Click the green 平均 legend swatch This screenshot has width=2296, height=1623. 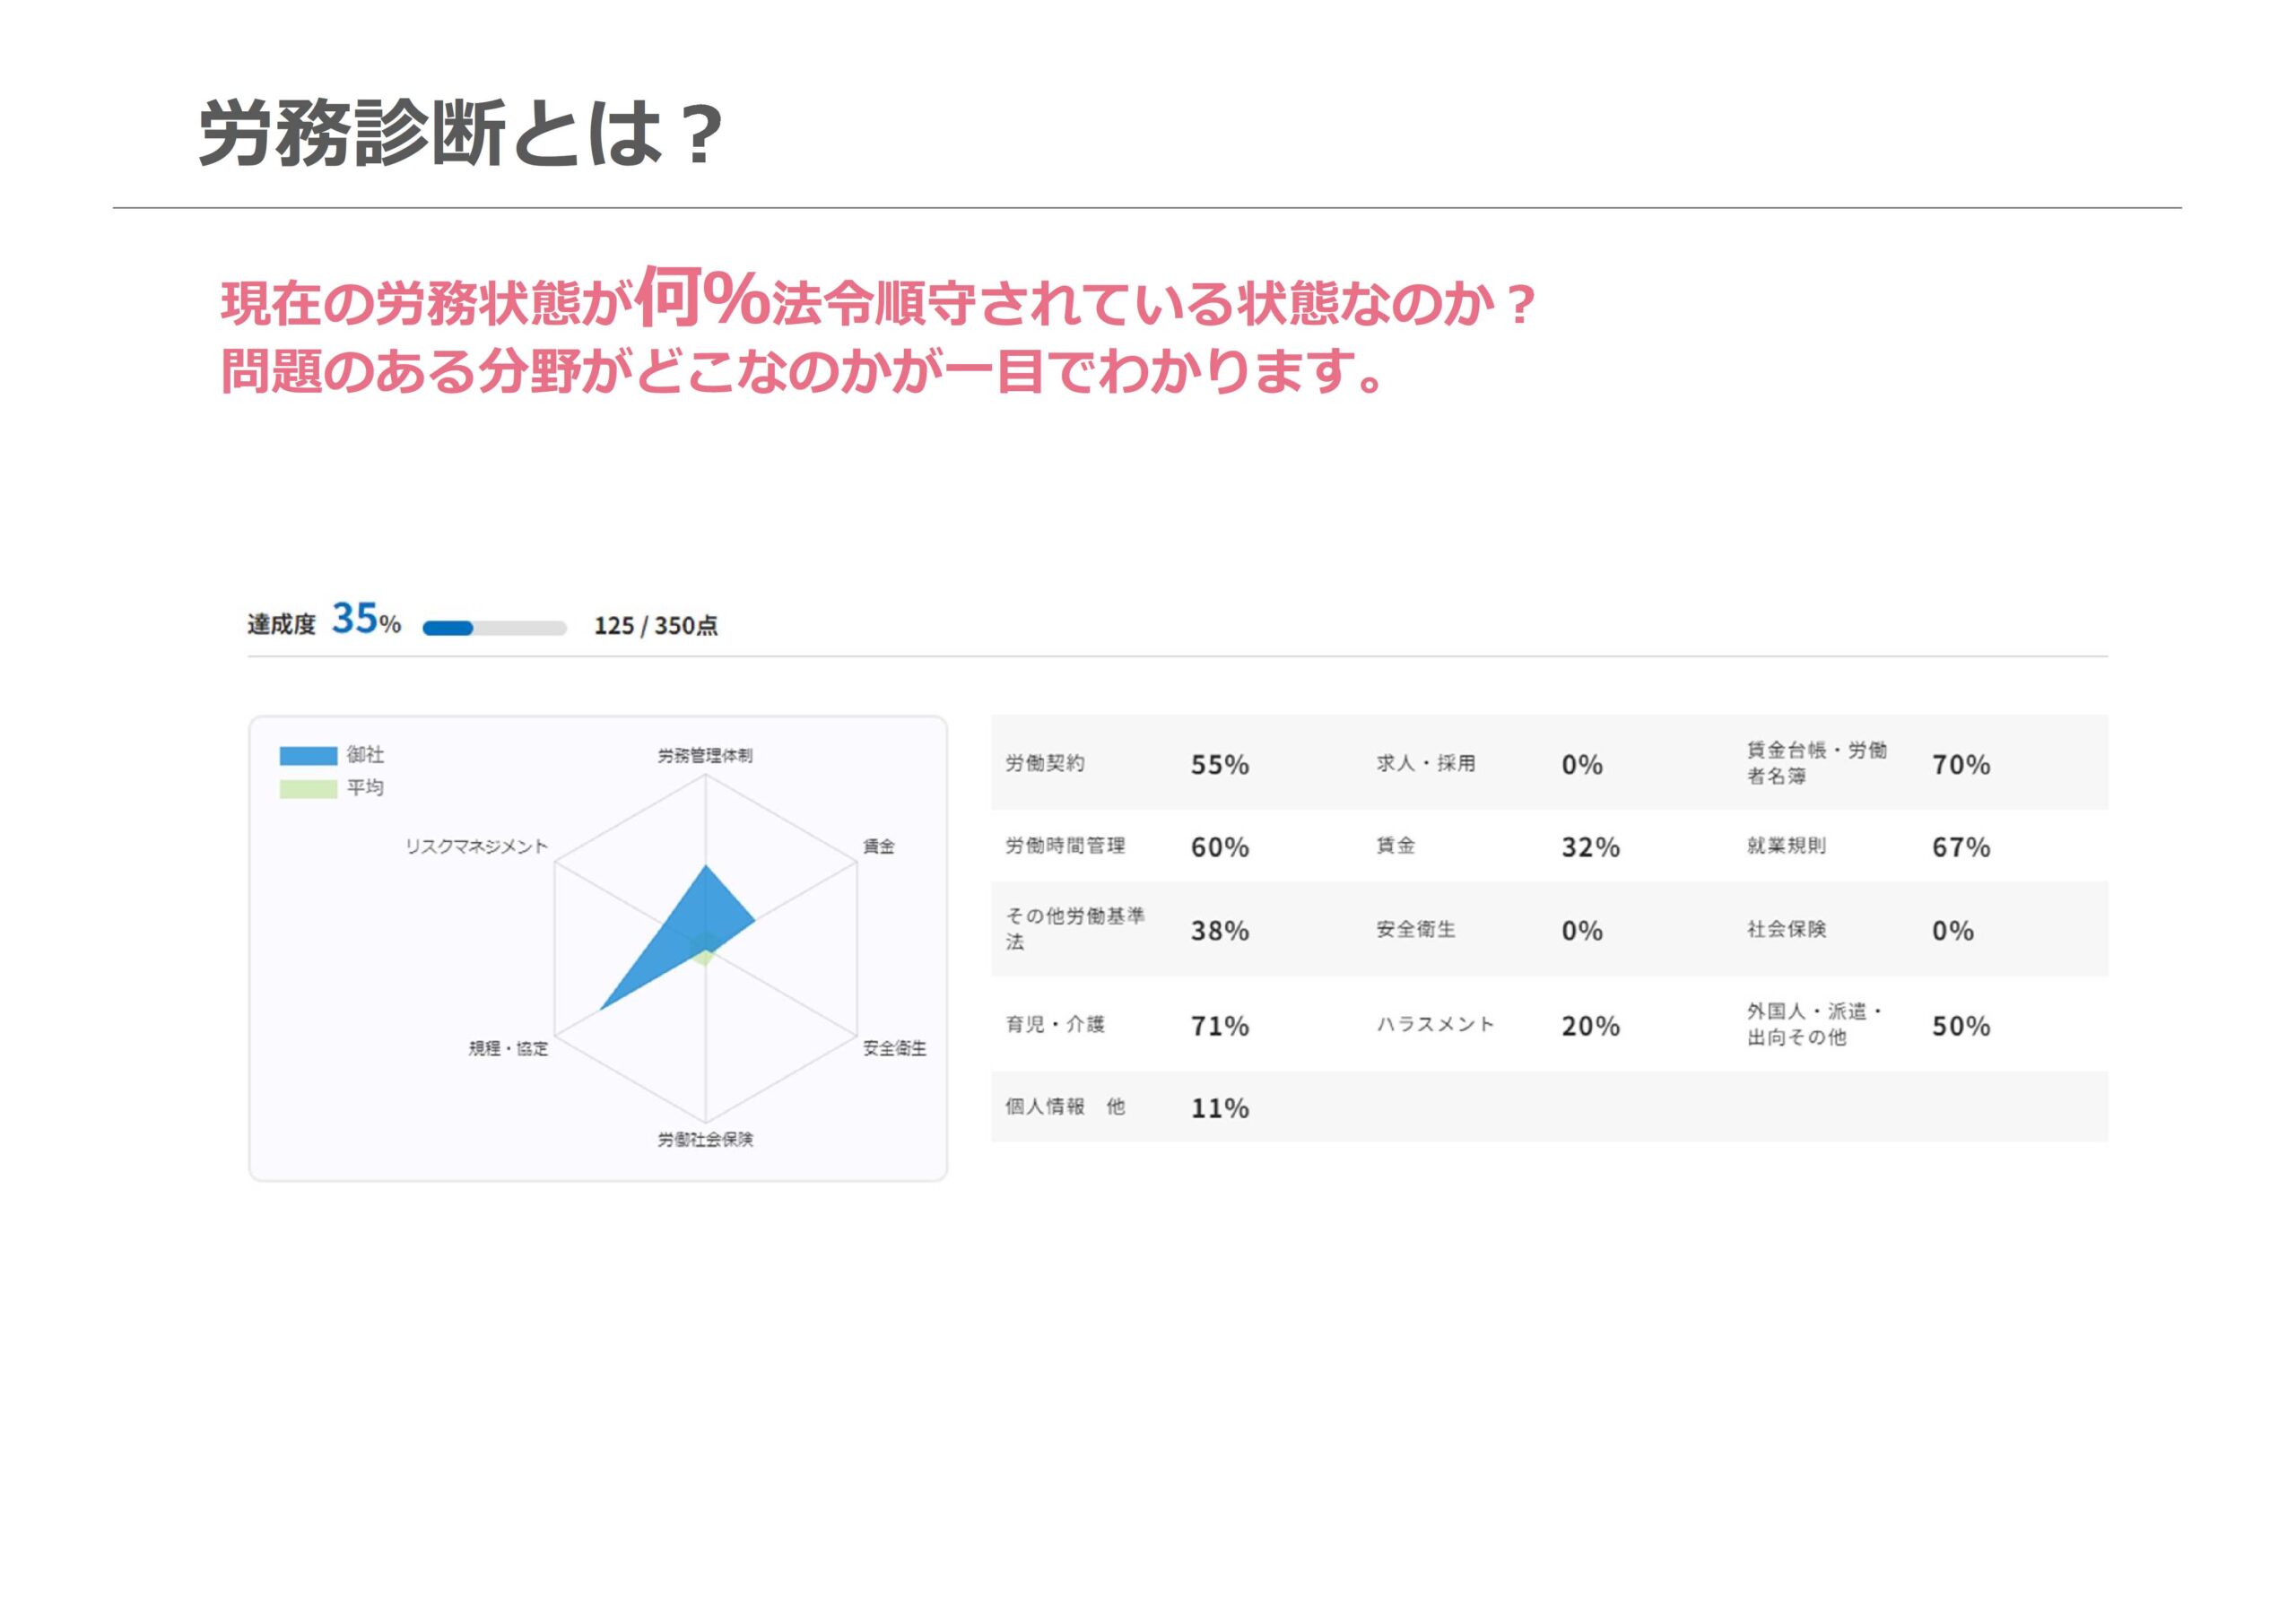click(x=308, y=789)
